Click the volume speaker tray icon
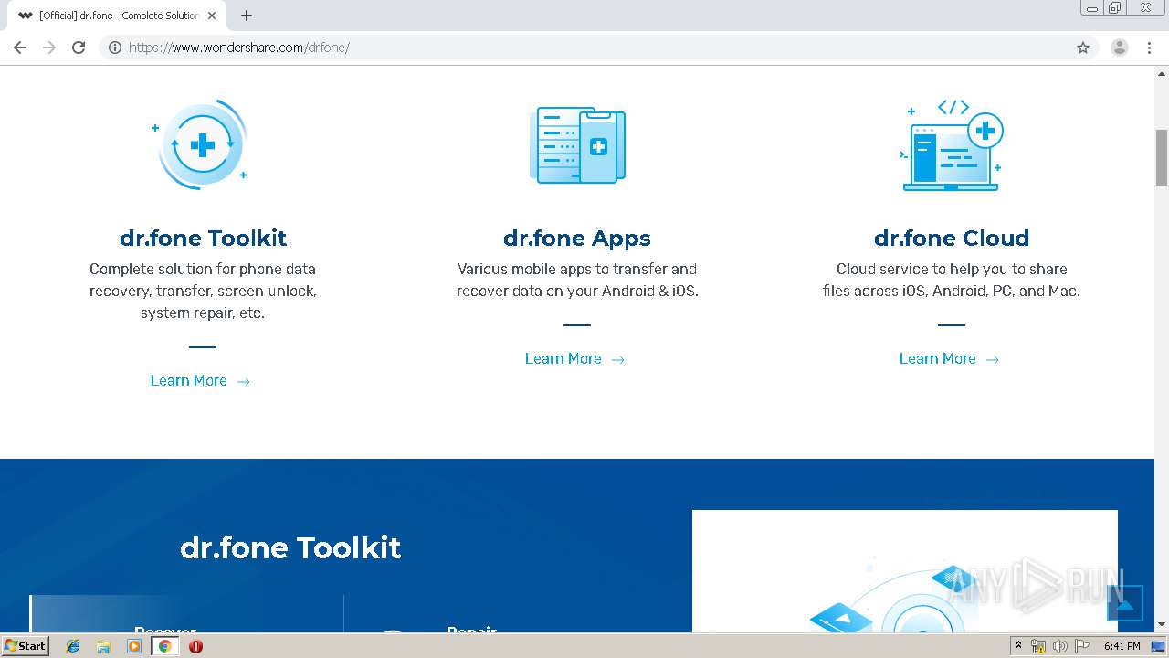This screenshot has height=658, width=1169. point(1060,646)
